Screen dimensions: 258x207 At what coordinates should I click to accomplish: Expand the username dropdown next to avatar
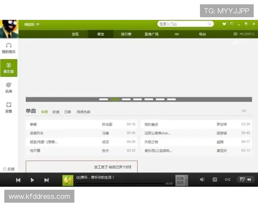coord(38,25)
